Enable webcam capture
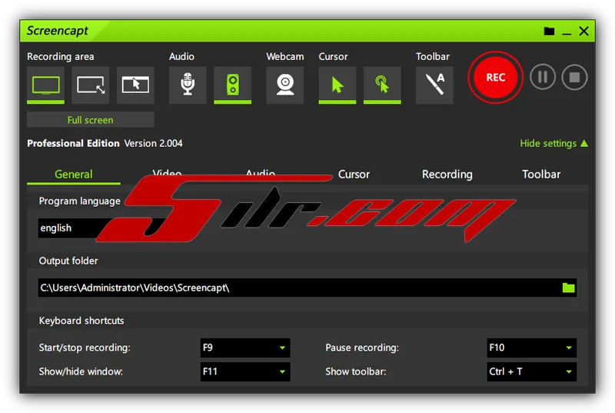615x413 pixels. pos(284,85)
